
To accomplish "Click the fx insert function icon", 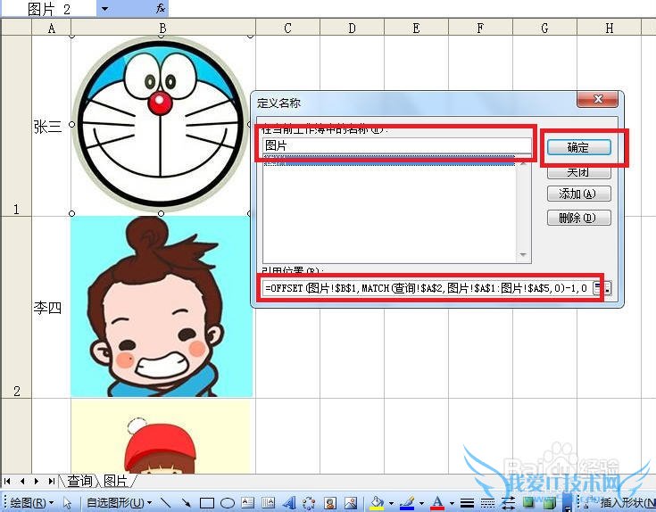I will pos(161,8).
